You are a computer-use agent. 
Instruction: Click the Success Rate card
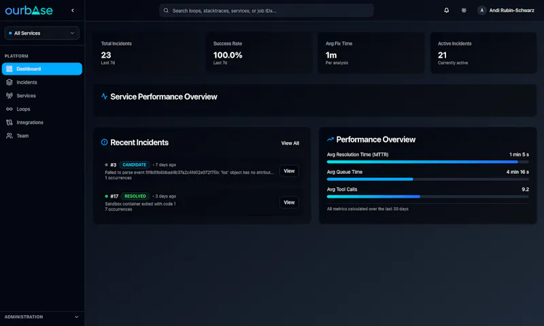coord(259,53)
